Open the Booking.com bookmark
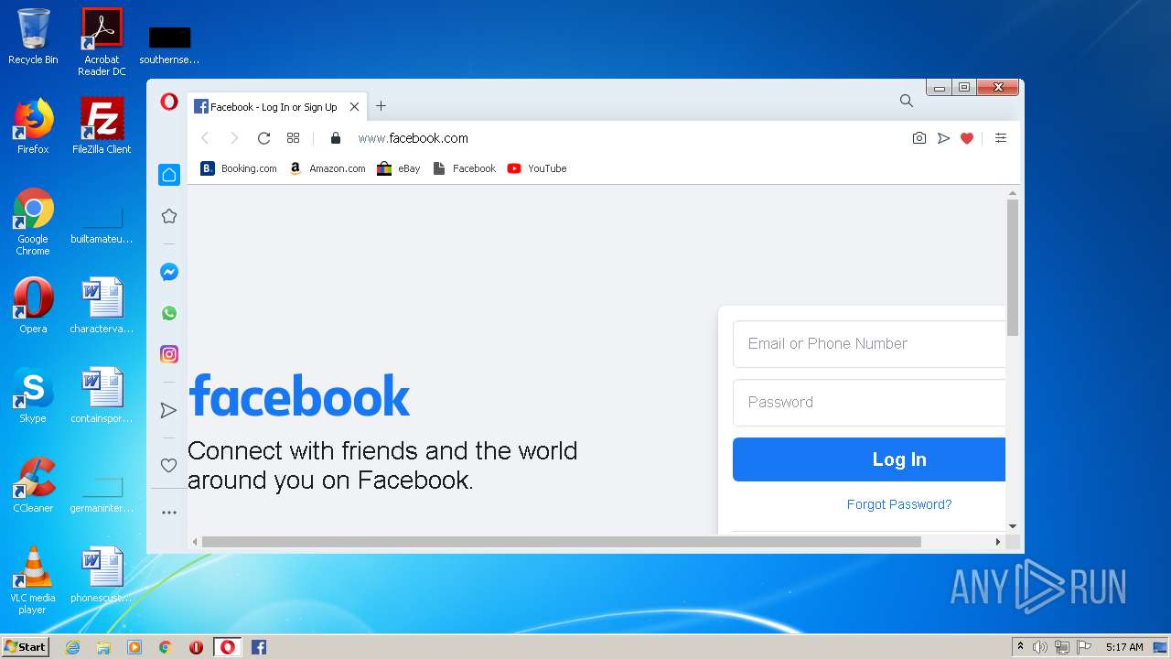The width and height of the screenshot is (1171, 659). click(238, 168)
